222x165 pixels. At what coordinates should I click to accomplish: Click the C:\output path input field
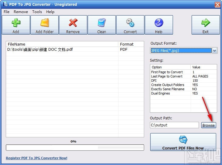pos(174,125)
